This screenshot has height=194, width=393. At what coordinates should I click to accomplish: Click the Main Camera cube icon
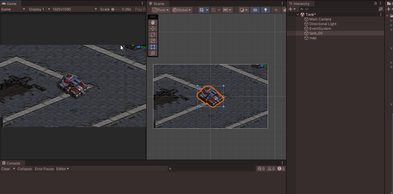click(306, 19)
